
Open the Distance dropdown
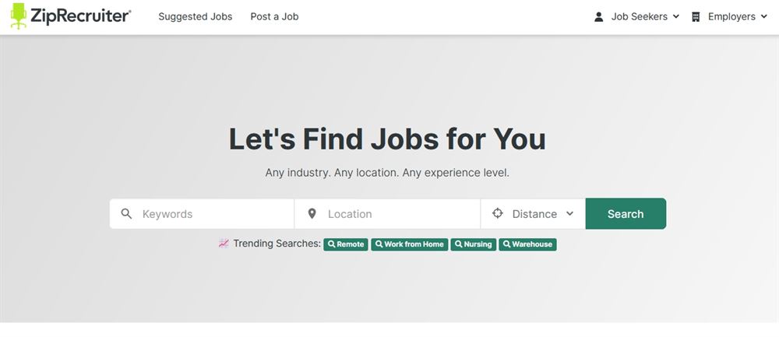click(533, 214)
